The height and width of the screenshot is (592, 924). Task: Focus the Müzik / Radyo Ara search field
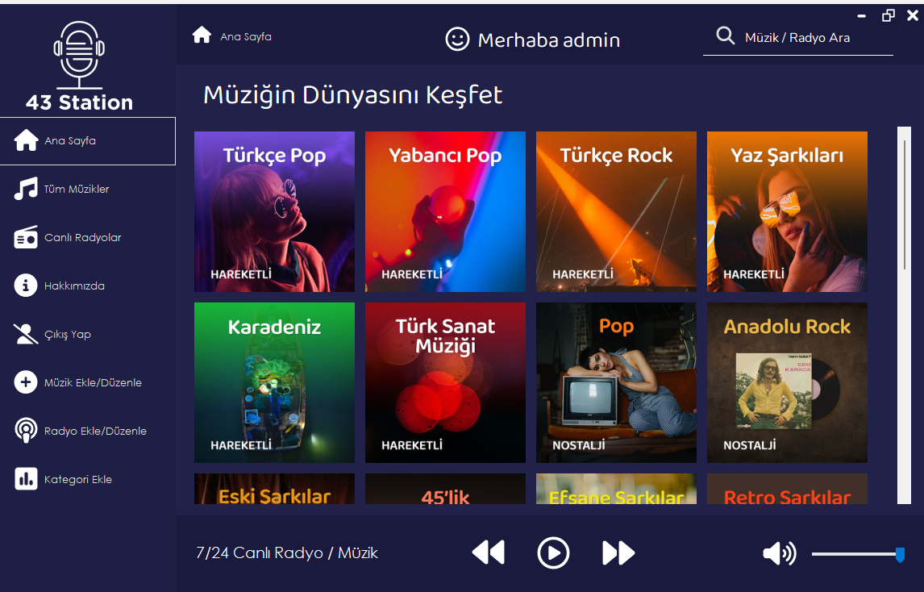coord(798,38)
